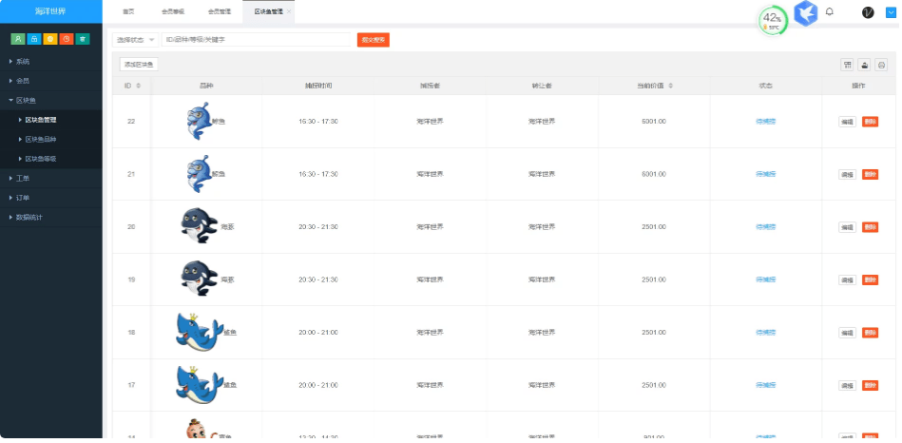Click the blue status link in row 17
The width and height of the screenshot is (902, 443).
pos(766,385)
